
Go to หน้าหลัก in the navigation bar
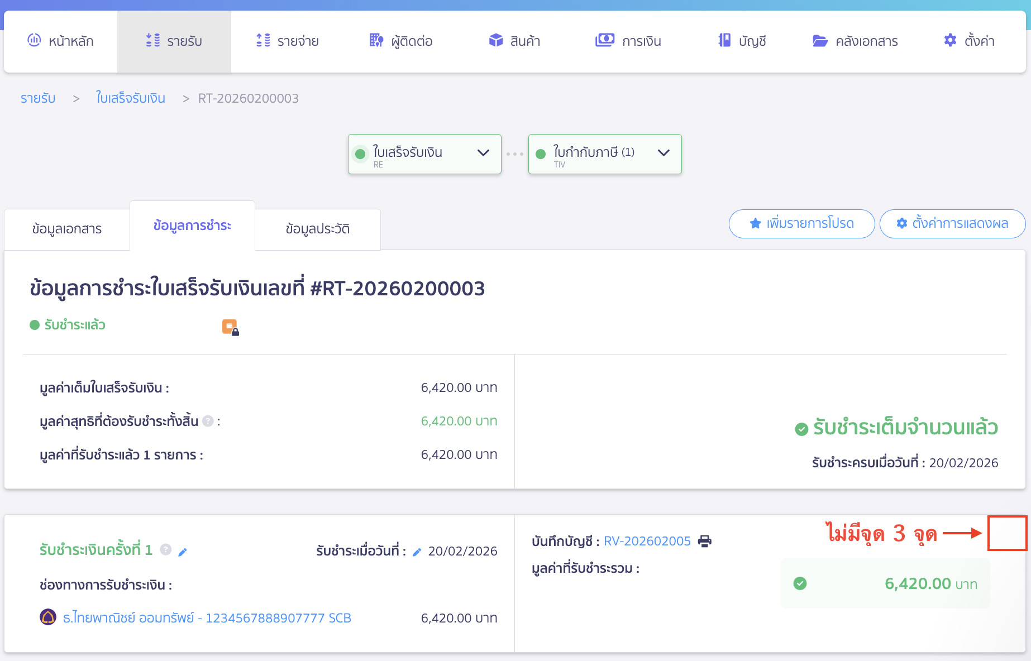[x=61, y=41]
